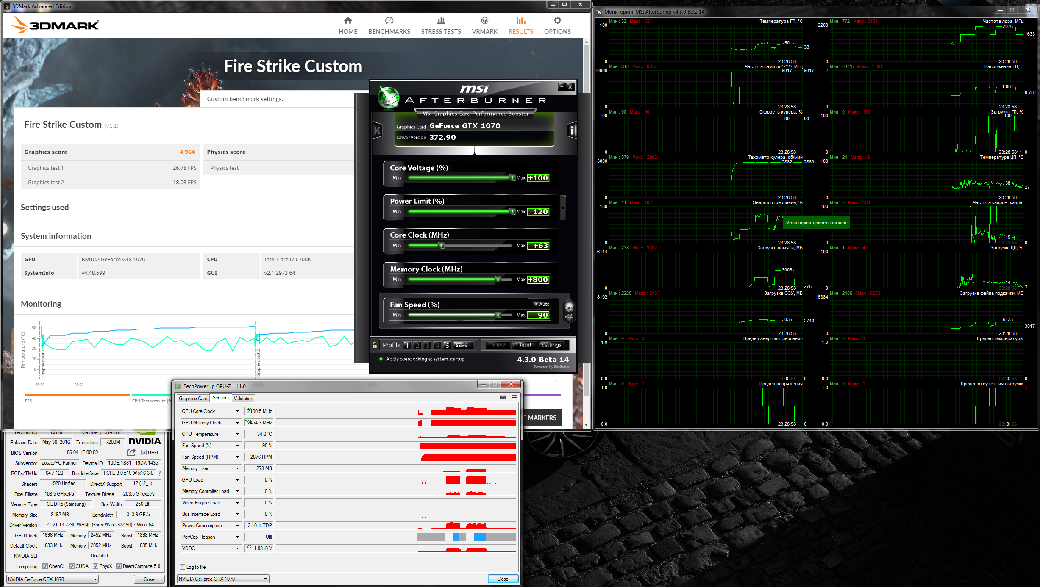Open the GPU-Z hamburger menu icon
Viewport: 1040px width, 587px height.
514,397
